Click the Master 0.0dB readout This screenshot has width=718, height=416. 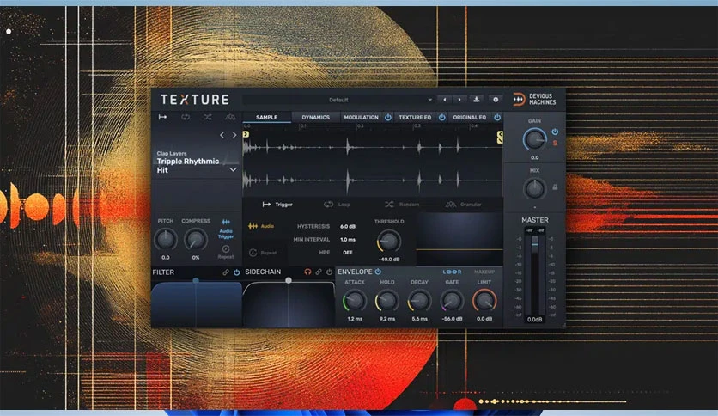point(534,320)
